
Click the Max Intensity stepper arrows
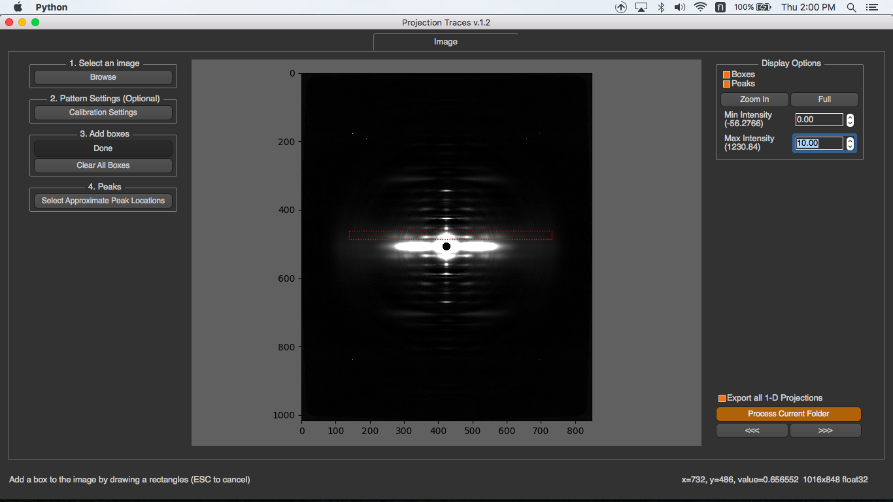pyautogui.click(x=850, y=143)
